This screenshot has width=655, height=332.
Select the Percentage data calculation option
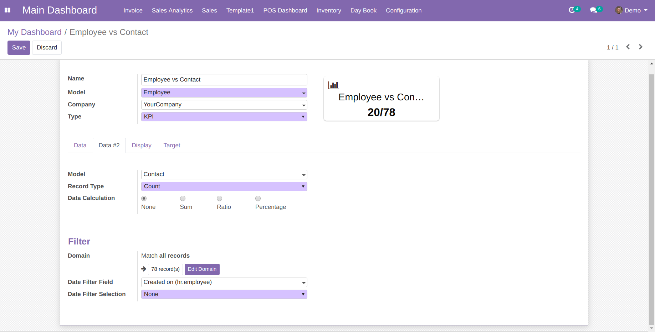tap(258, 199)
